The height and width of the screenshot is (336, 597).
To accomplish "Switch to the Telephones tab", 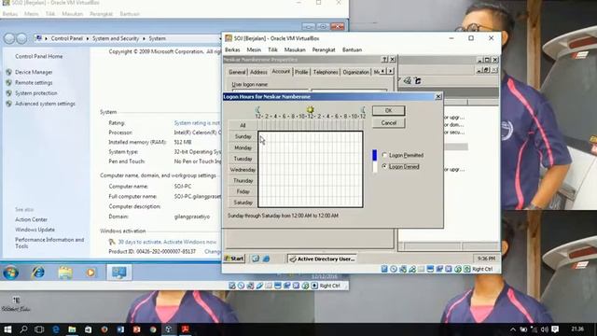I will [x=326, y=72].
